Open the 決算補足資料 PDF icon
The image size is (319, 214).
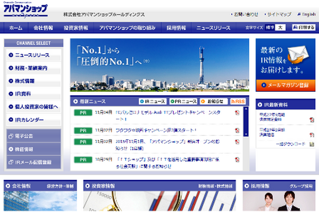312,120
